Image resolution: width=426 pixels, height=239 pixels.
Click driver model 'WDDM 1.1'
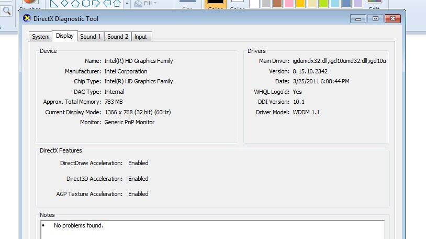point(306,112)
